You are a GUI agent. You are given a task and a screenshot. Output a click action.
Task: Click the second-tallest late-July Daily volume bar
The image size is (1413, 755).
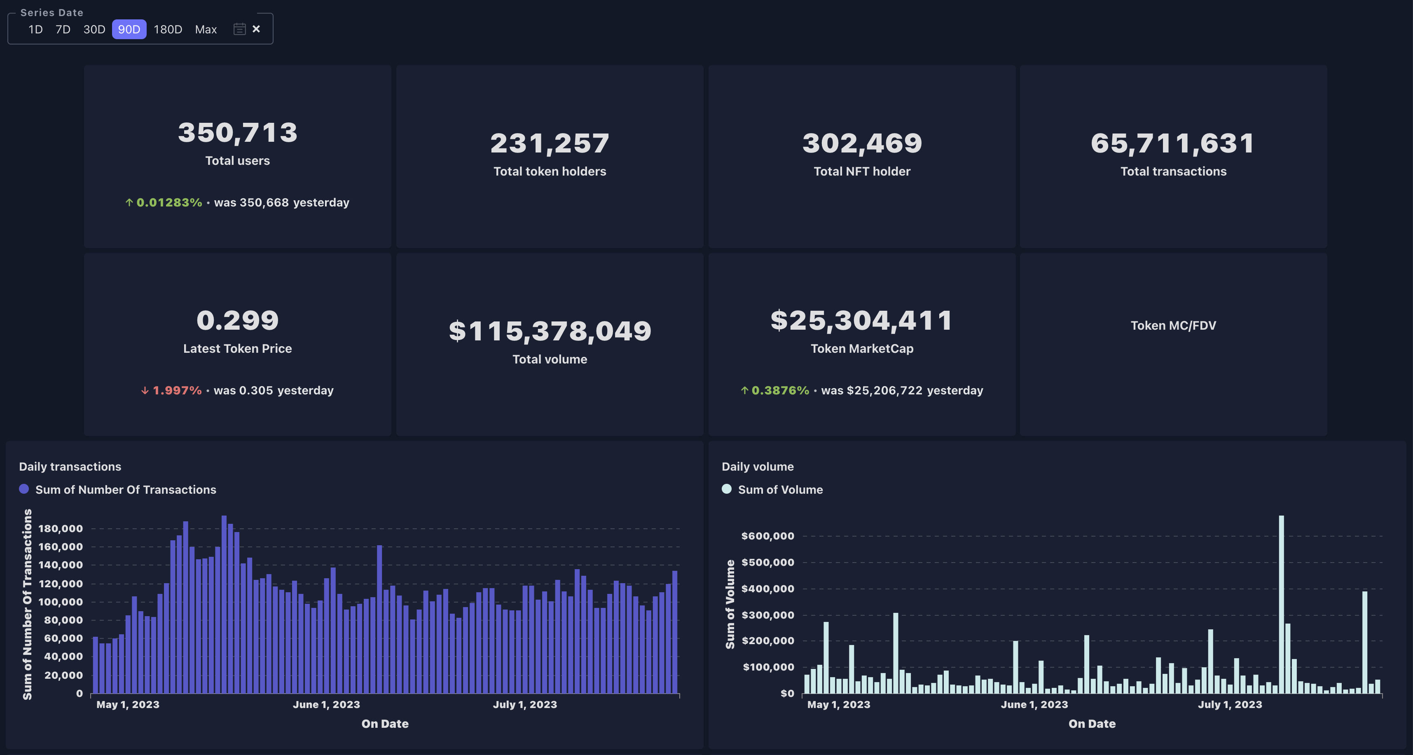[x=1365, y=642]
